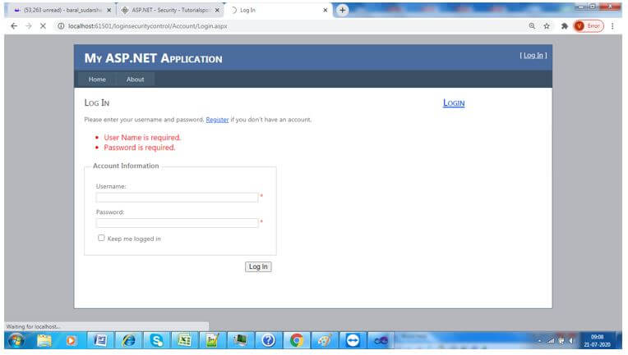
Task: Open Windows Explorer from the taskbar
Action: pyautogui.click(x=44, y=340)
